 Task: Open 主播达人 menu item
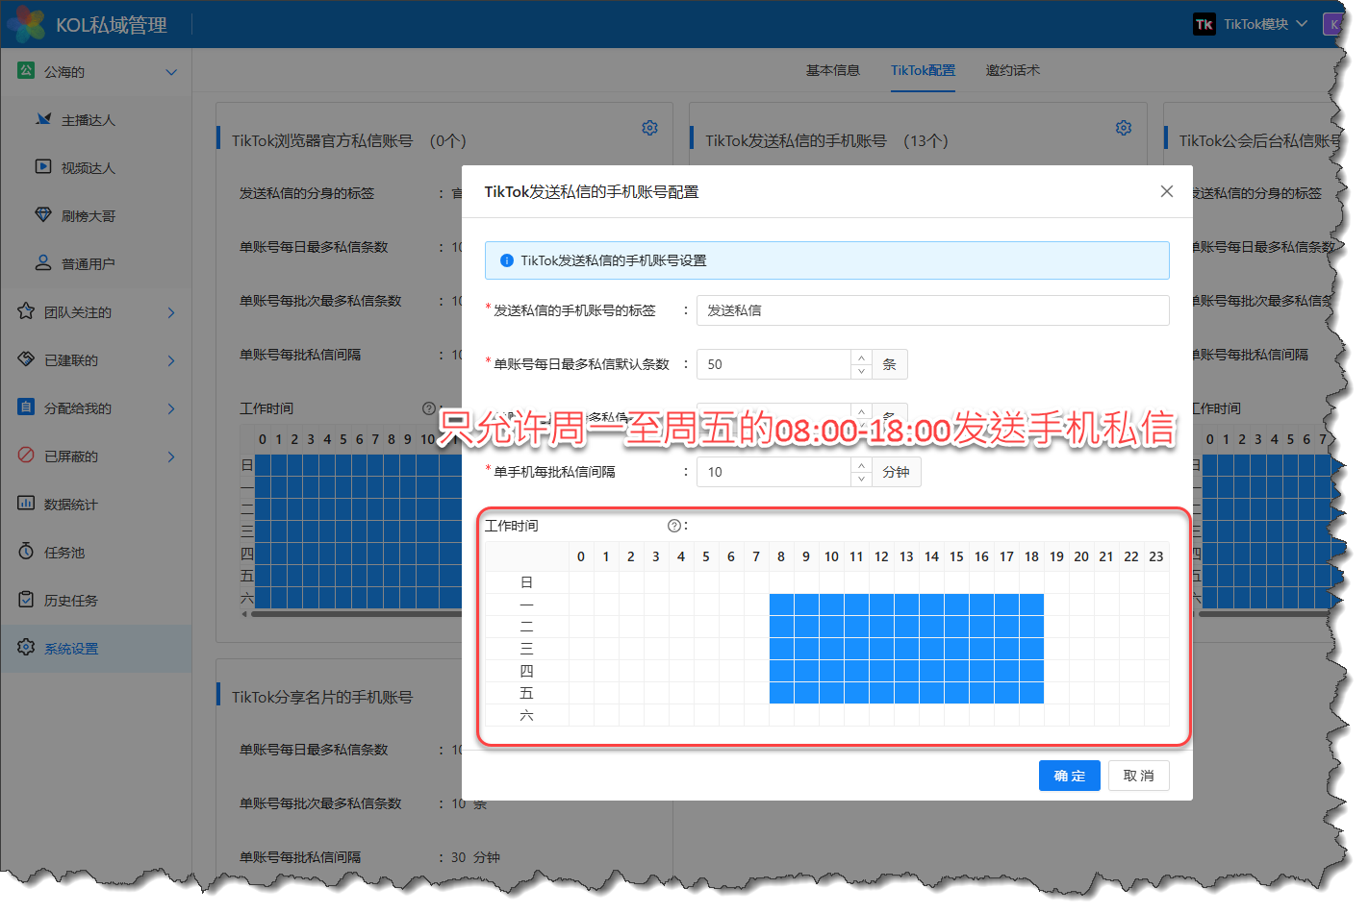tap(96, 120)
